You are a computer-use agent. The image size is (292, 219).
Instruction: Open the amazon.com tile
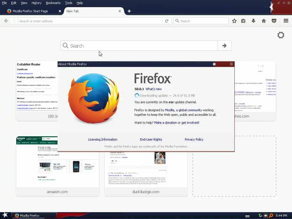coord(58,166)
